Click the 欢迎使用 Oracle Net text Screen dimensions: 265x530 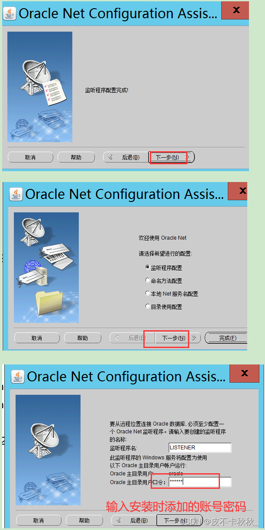point(162,238)
